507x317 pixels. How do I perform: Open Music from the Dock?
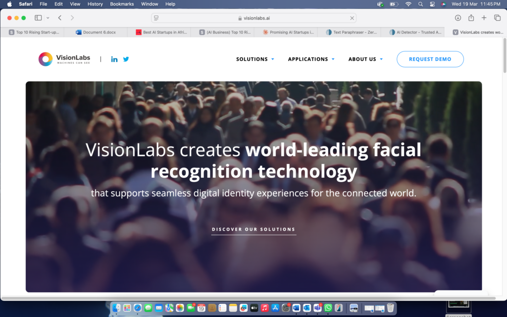coord(264,308)
